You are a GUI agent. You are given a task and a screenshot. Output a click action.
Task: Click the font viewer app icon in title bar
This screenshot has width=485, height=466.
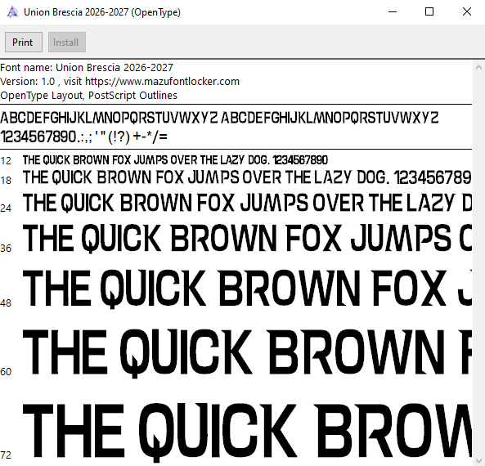coord(12,12)
